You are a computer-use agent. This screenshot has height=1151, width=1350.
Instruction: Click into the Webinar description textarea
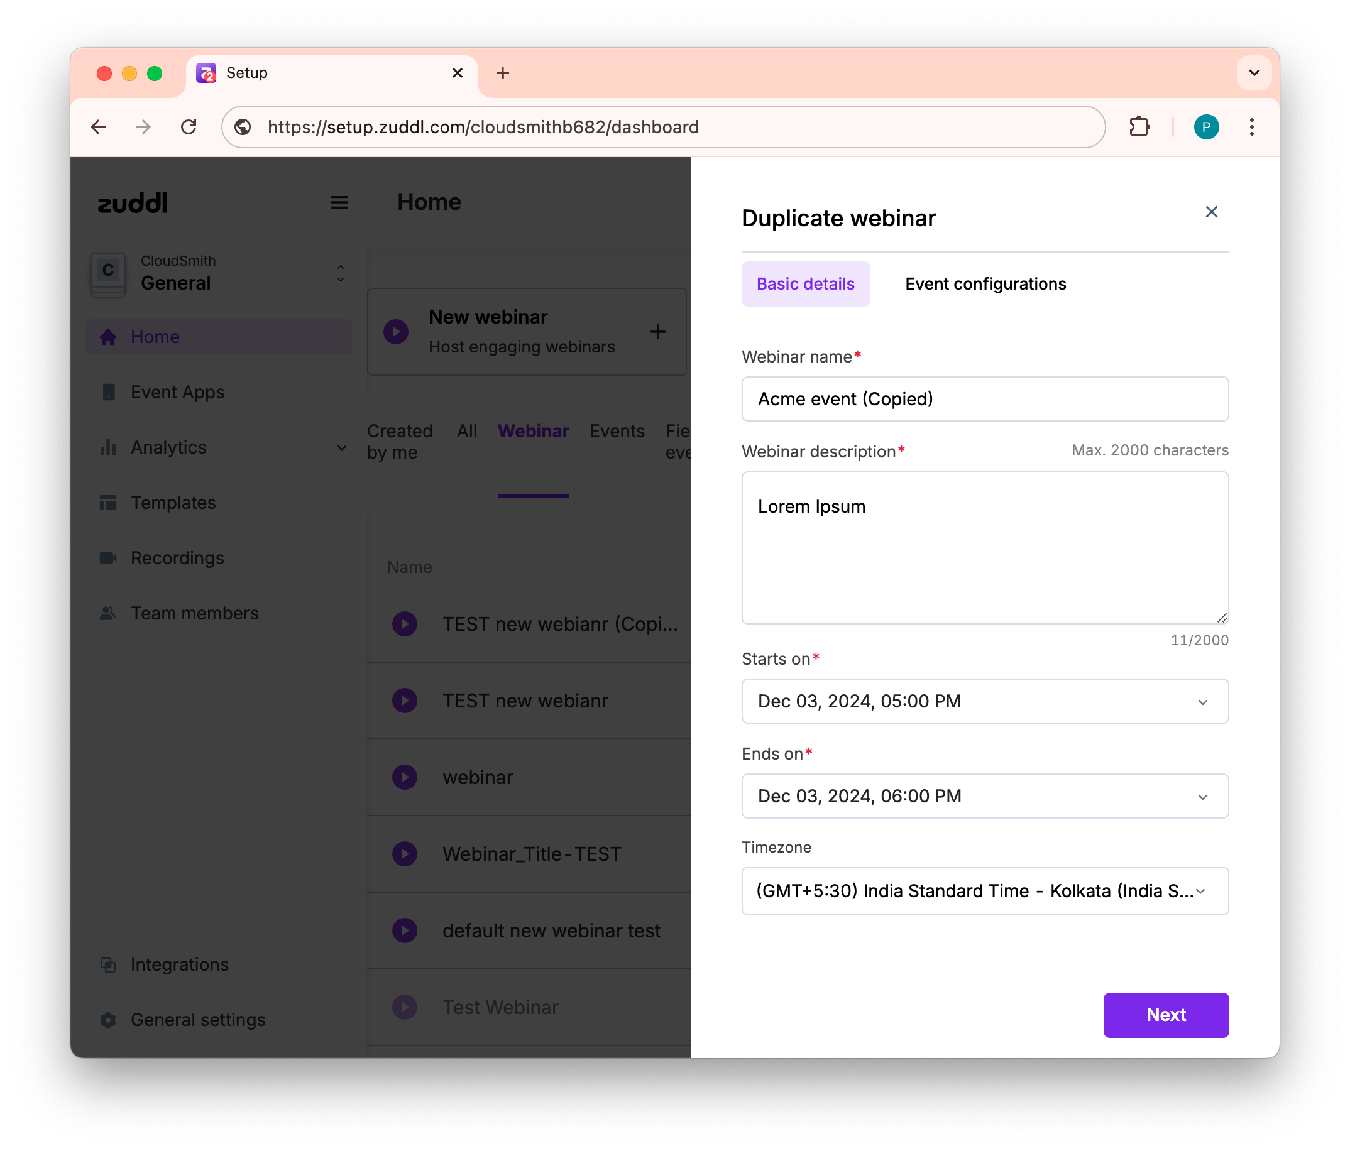click(x=984, y=548)
